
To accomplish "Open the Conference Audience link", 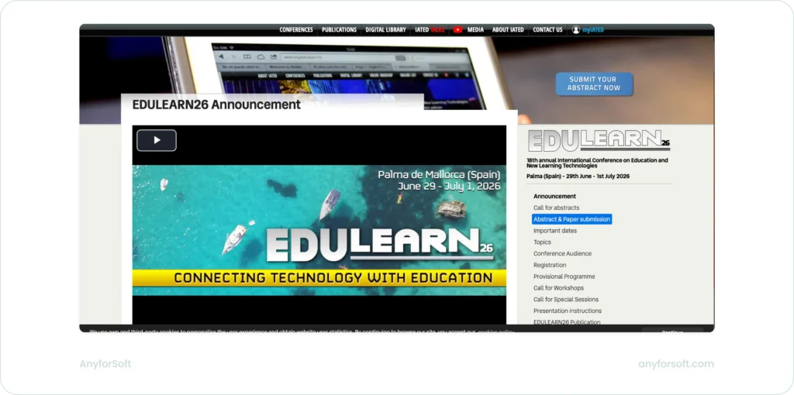I will pyautogui.click(x=562, y=253).
